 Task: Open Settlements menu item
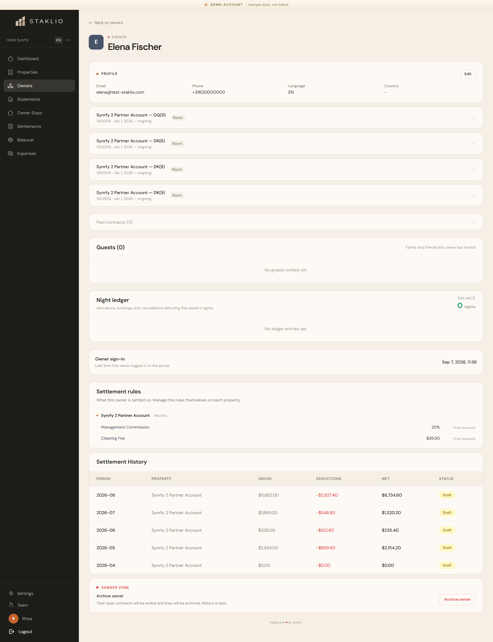[39, 126]
